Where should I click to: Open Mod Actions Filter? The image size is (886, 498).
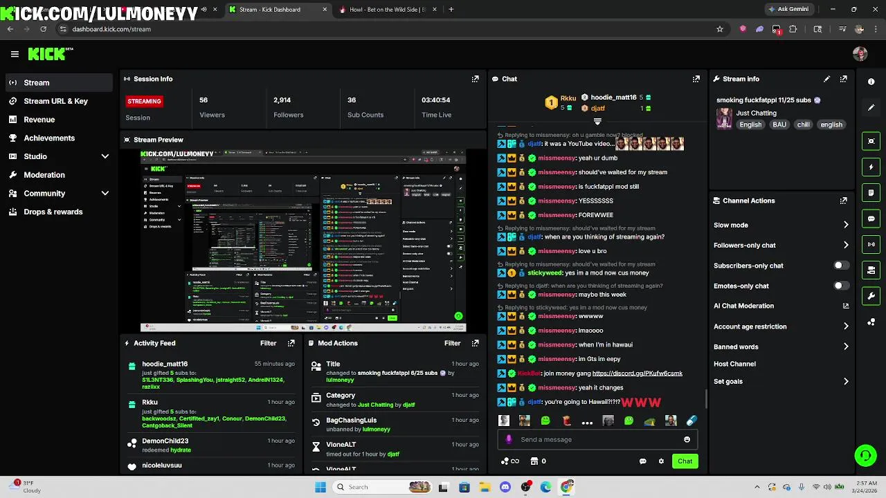coord(452,343)
